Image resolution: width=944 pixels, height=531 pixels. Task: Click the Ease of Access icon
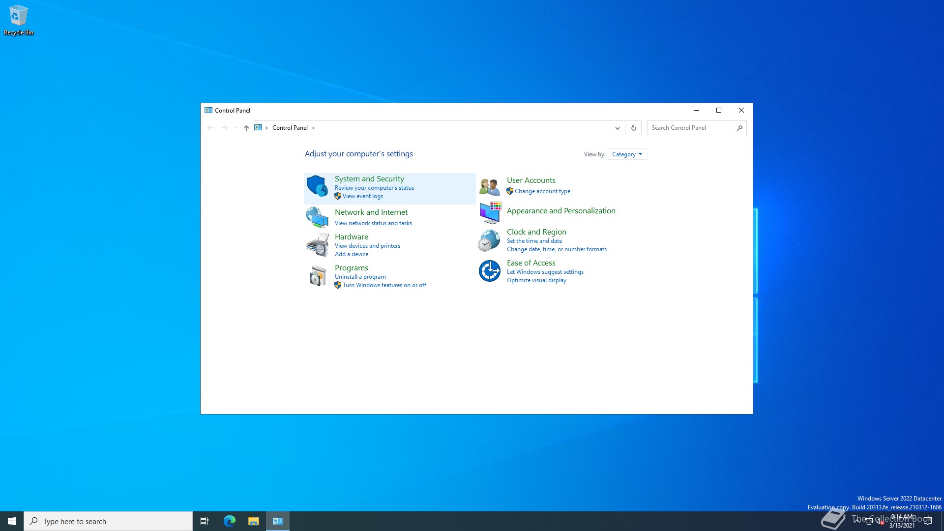pyautogui.click(x=490, y=271)
